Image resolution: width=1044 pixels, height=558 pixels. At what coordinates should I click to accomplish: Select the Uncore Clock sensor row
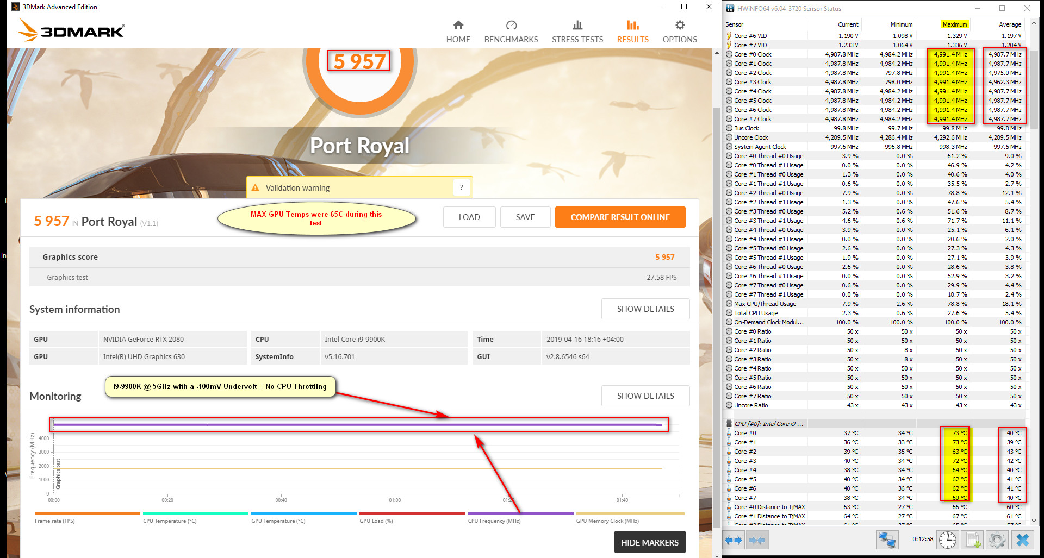coord(875,137)
